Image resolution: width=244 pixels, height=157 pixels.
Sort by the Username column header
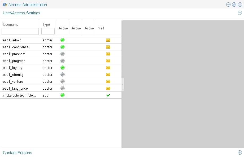11,24
